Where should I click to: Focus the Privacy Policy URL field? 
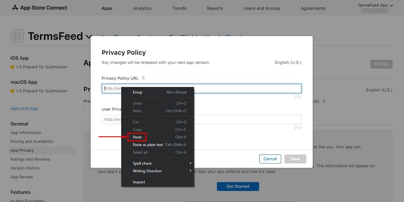[202, 88]
